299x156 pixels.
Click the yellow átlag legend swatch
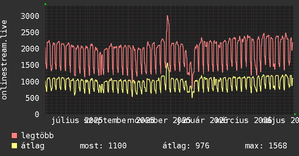[x=14, y=146]
